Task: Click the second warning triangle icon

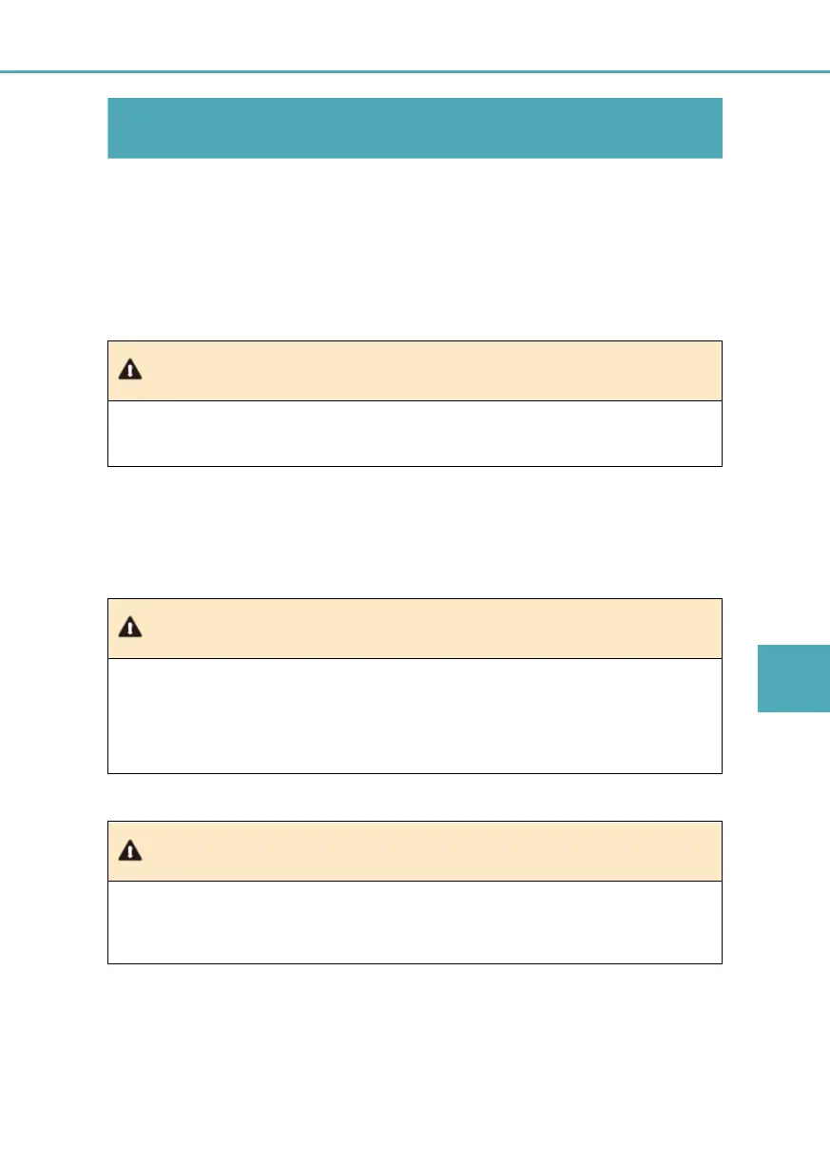Action: click(x=130, y=628)
